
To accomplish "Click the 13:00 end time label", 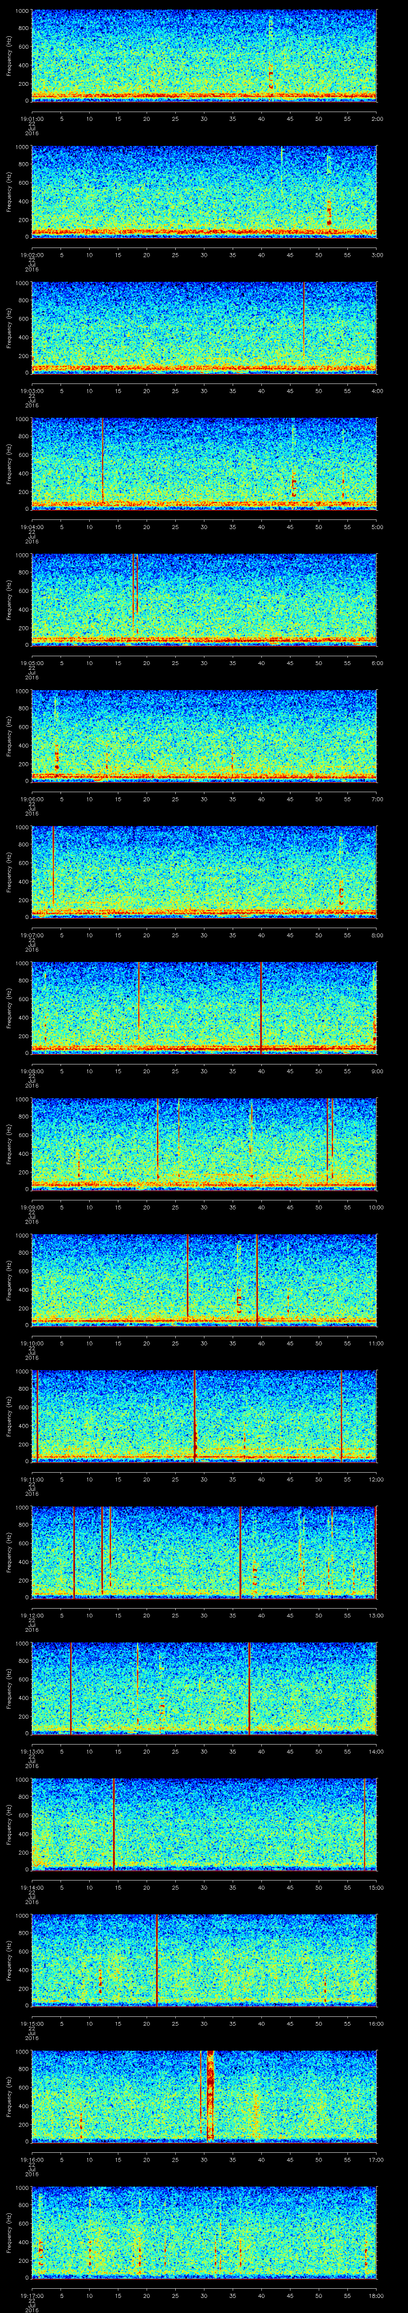I will click(376, 1615).
